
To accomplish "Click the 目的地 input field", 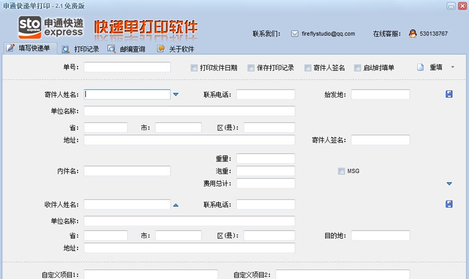I will click(380, 235).
